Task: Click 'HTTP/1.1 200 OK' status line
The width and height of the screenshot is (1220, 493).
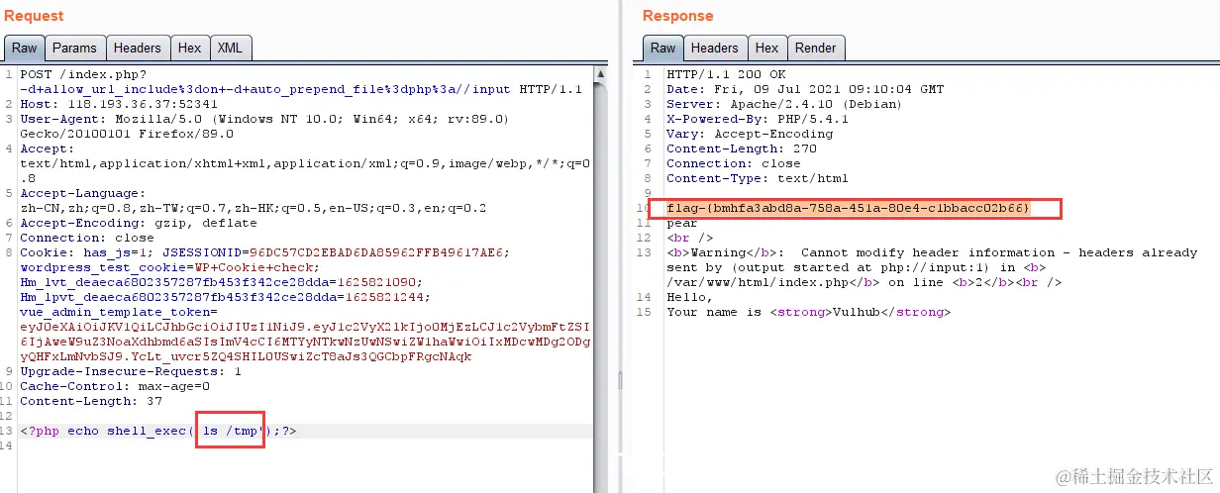Action: click(x=726, y=74)
